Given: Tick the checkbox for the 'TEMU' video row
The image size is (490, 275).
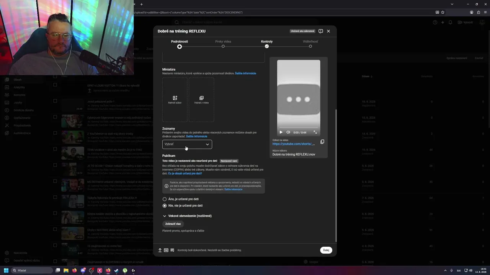Looking at the screenshot, I should [55, 149].
